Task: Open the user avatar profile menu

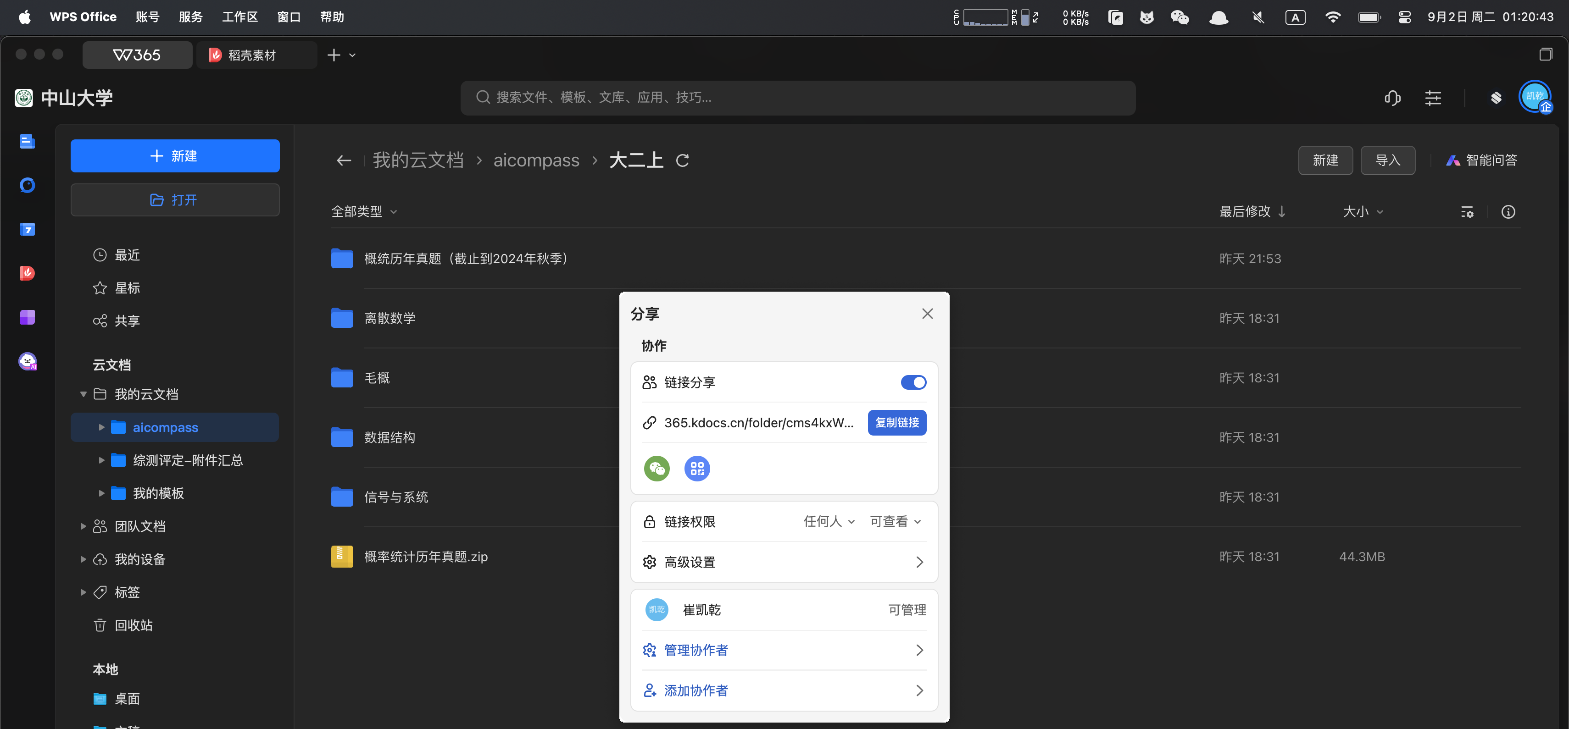Action: [x=1535, y=97]
